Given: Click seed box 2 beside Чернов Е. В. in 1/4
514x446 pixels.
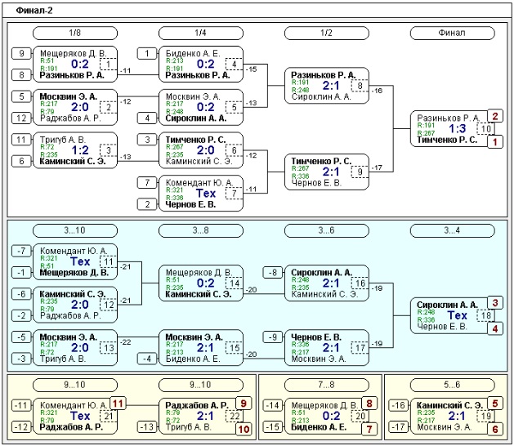Looking at the screenshot, I should [147, 204].
